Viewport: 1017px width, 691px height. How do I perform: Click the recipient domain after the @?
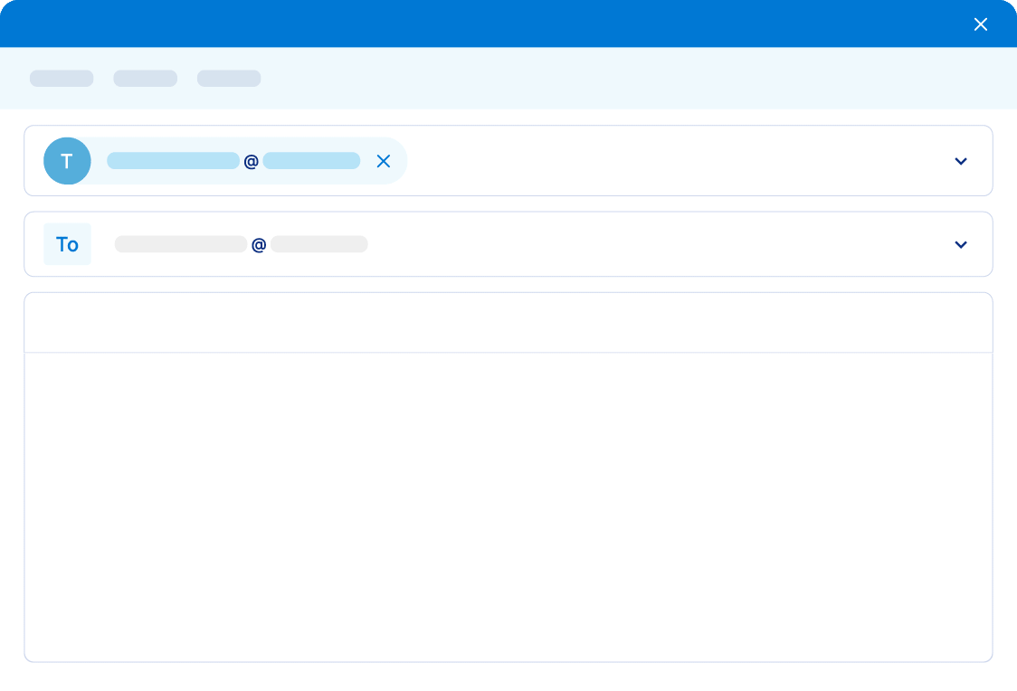click(318, 244)
